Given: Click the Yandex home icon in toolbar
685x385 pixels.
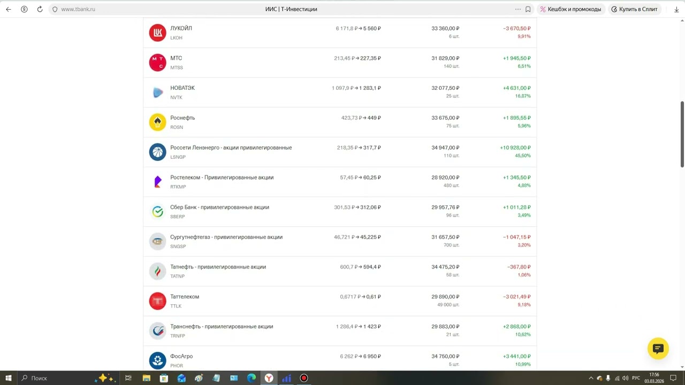Looking at the screenshot, I should 24,9.
